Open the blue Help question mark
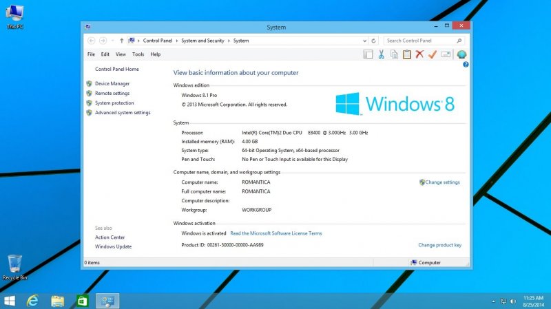 tap(466, 65)
